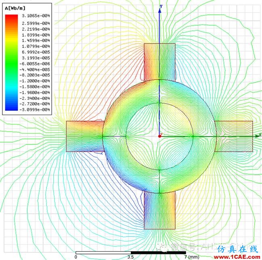The height and width of the screenshot is (260, 262).
Task: Select legend value -4.4004e-005
Action: 35,70
